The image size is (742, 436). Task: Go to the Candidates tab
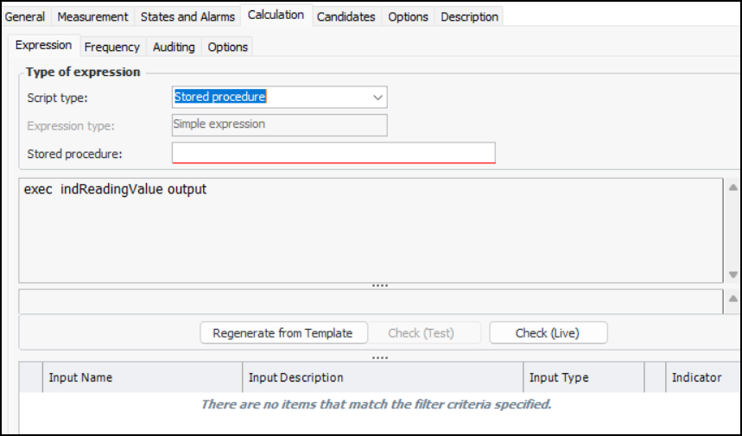click(346, 16)
